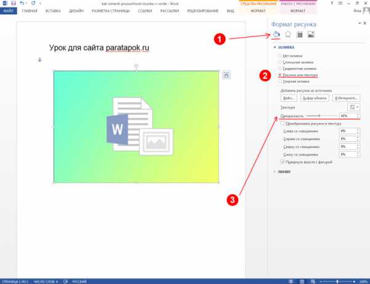Open the Layout & Properties icon in Format Picture pane
The width and height of the screenshot is (370, 284).
coord(300,35)
